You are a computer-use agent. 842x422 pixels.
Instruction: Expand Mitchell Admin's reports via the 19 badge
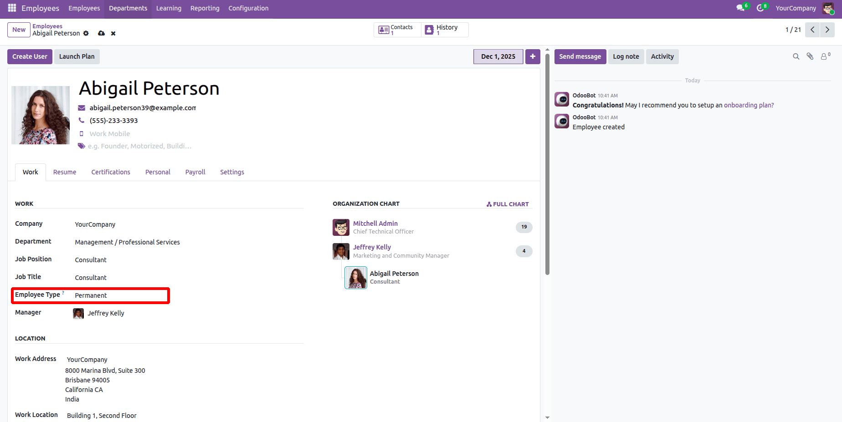524,227
